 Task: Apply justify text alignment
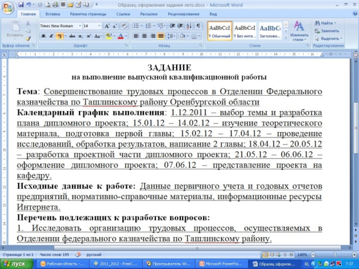(161, 36)
